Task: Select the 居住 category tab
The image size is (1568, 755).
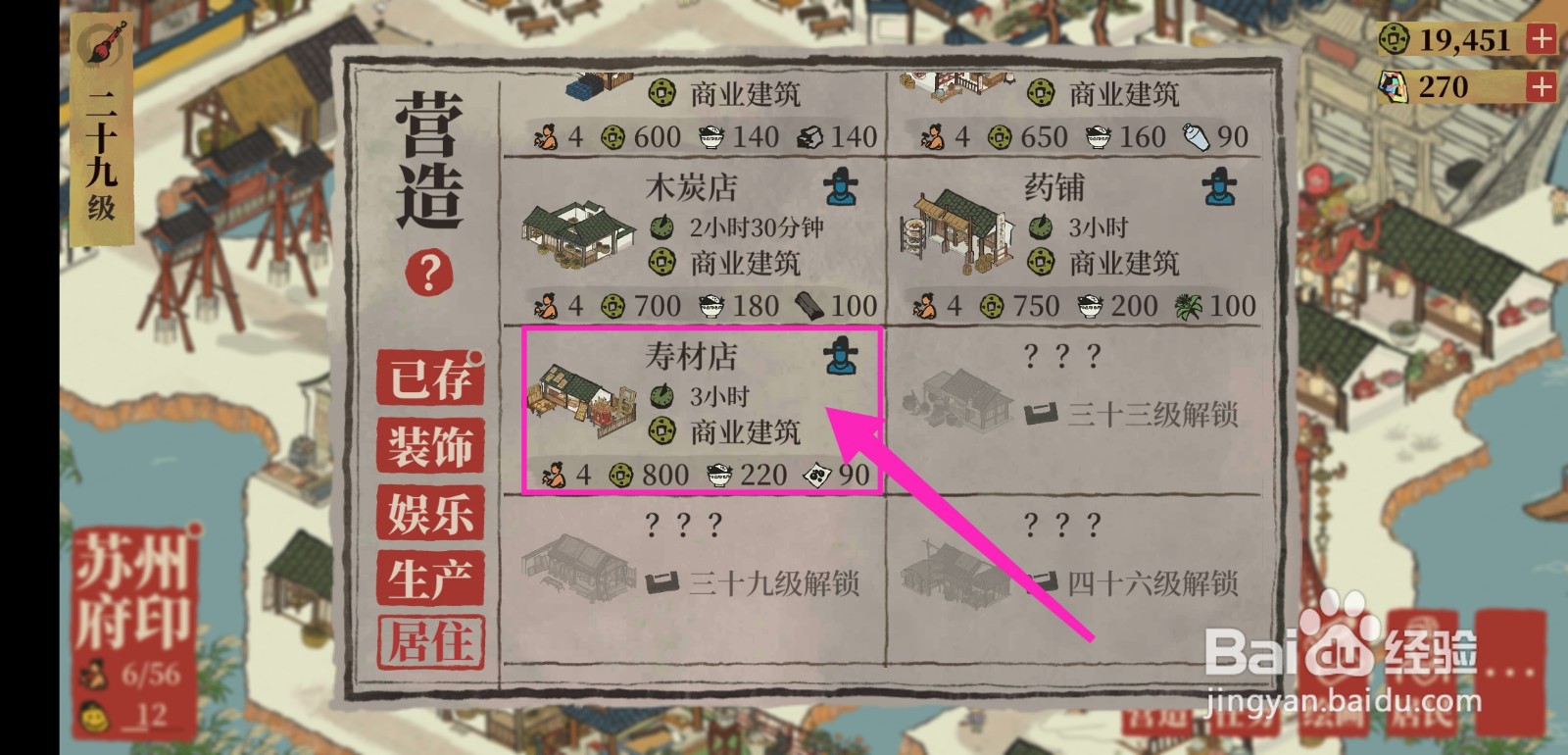Action: pyautogui.click(x=431, y=643)
